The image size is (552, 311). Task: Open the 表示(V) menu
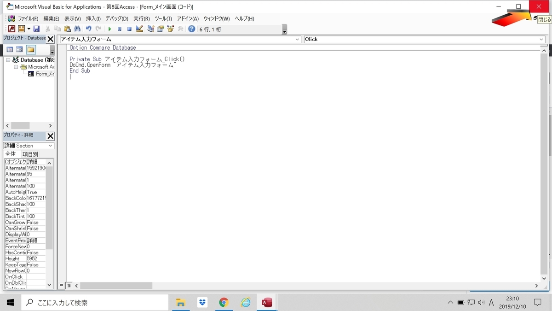(x=72, y=18)
